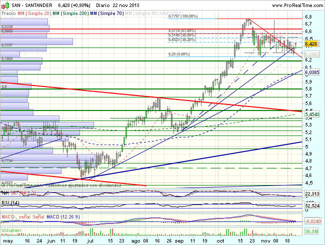Viewport: 325px width, 245px height.
Task: Click the may date axis label
Action: point(8,241)
